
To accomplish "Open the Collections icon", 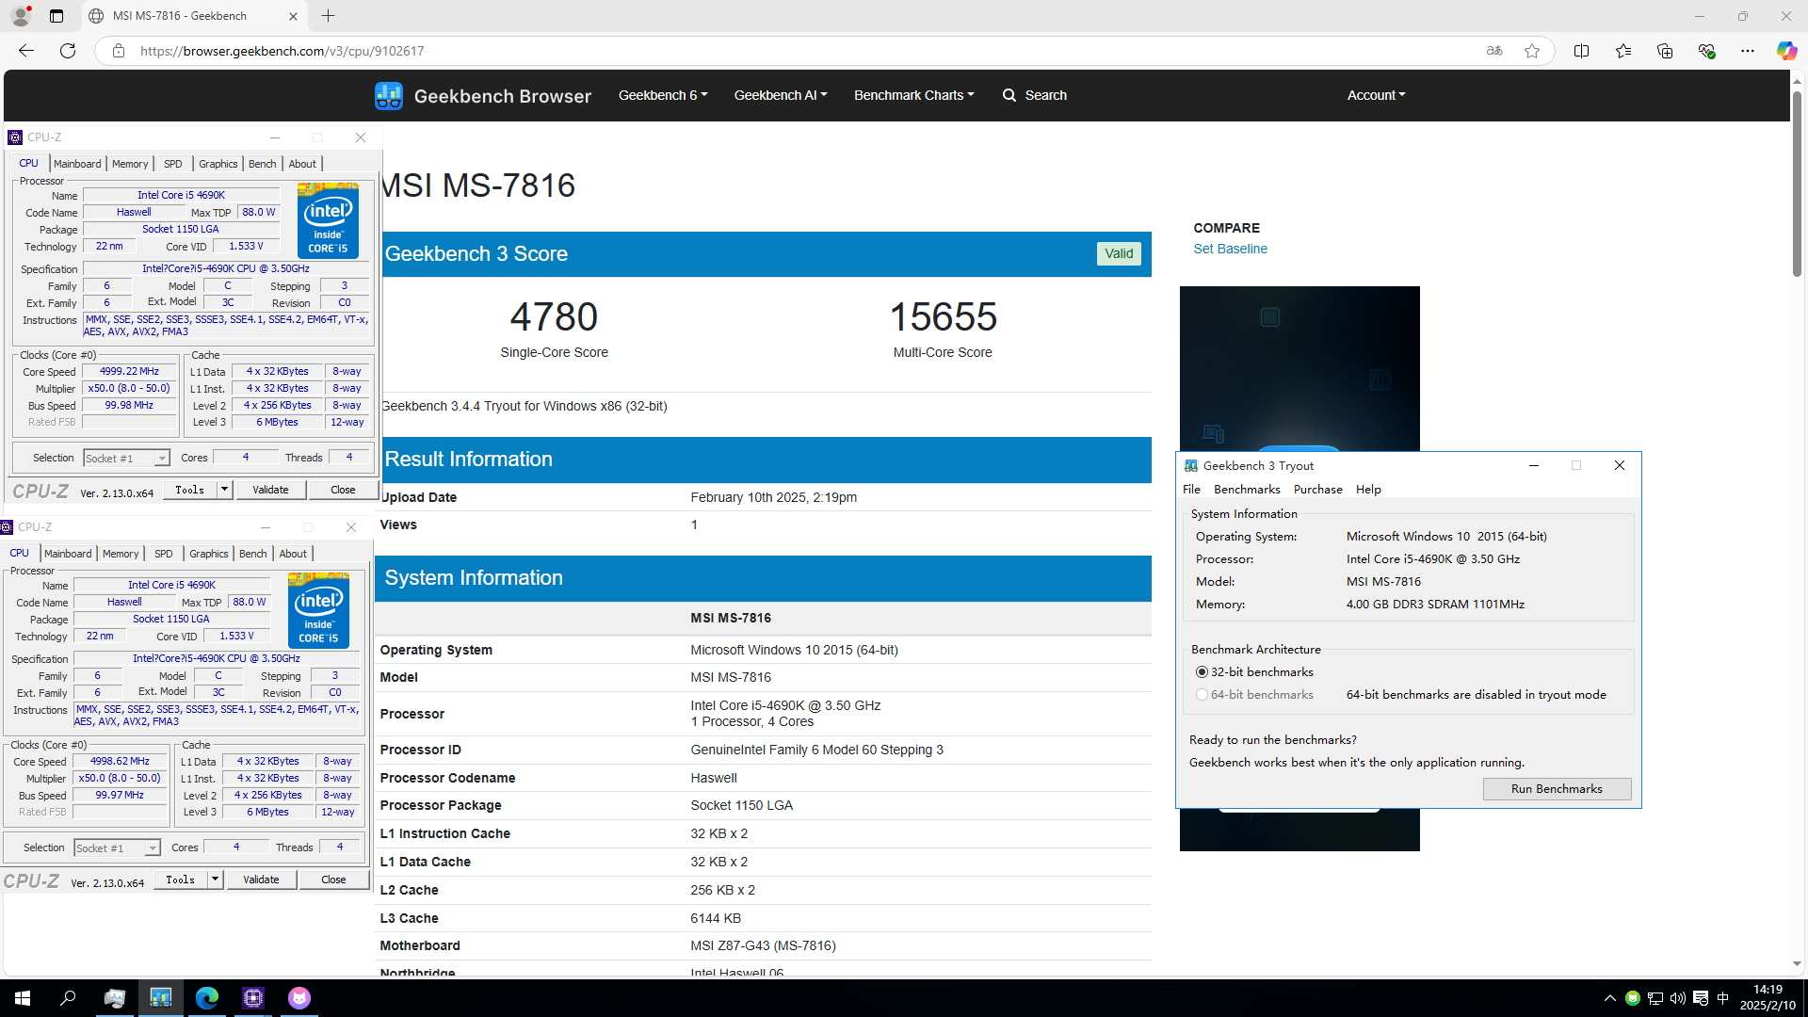I will [x=1664, y=51].
